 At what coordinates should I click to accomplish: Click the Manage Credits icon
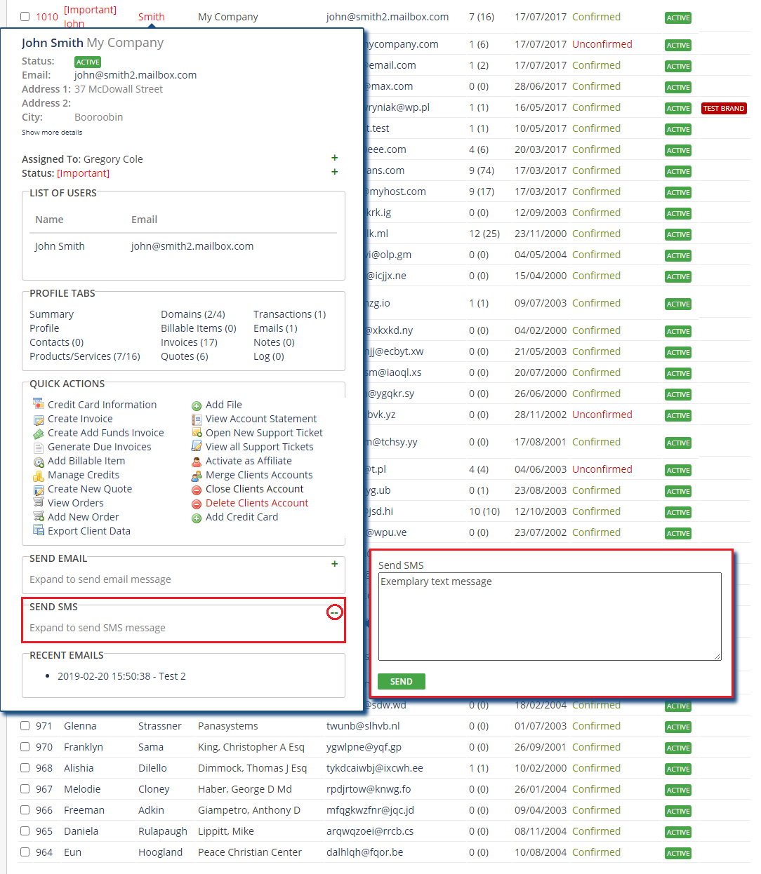pyautogui.click(x=39, y=476)
